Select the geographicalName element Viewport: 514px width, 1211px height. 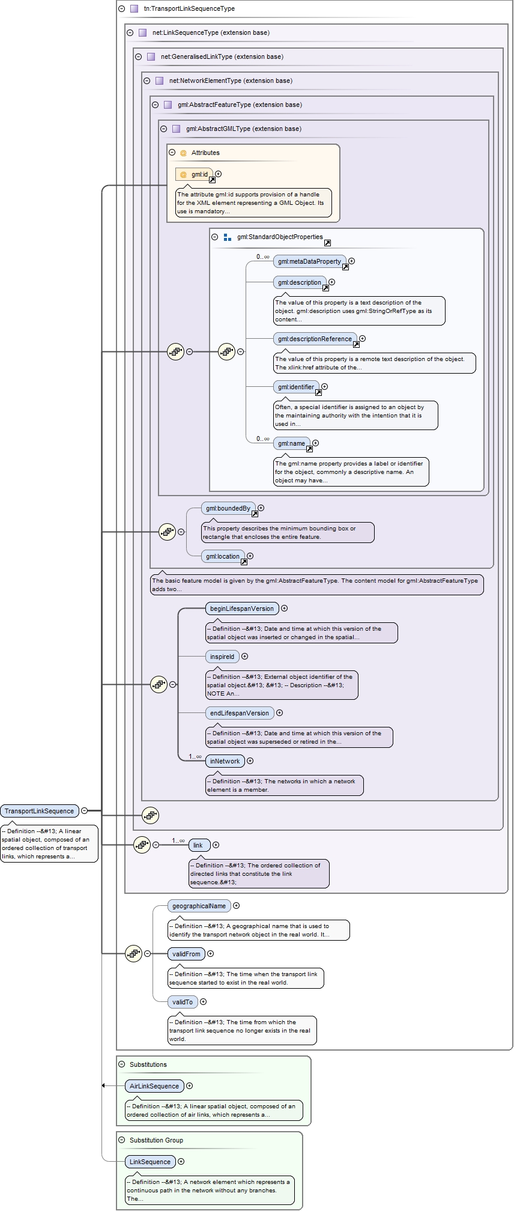[x=199, y=906]
